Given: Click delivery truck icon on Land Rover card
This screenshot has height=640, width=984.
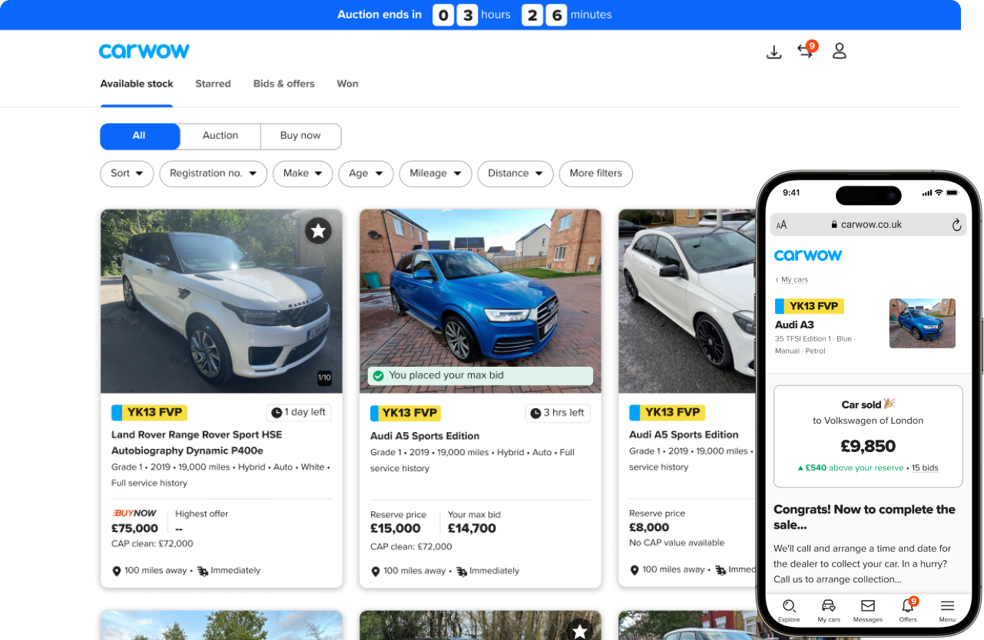Looking at the screenshot, I should [x=203, y=571].
